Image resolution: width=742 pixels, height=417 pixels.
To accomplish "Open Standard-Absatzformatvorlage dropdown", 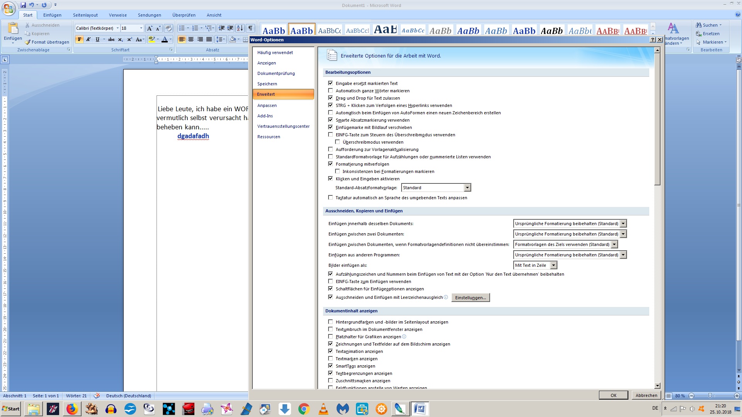I will tap(467, 188).
